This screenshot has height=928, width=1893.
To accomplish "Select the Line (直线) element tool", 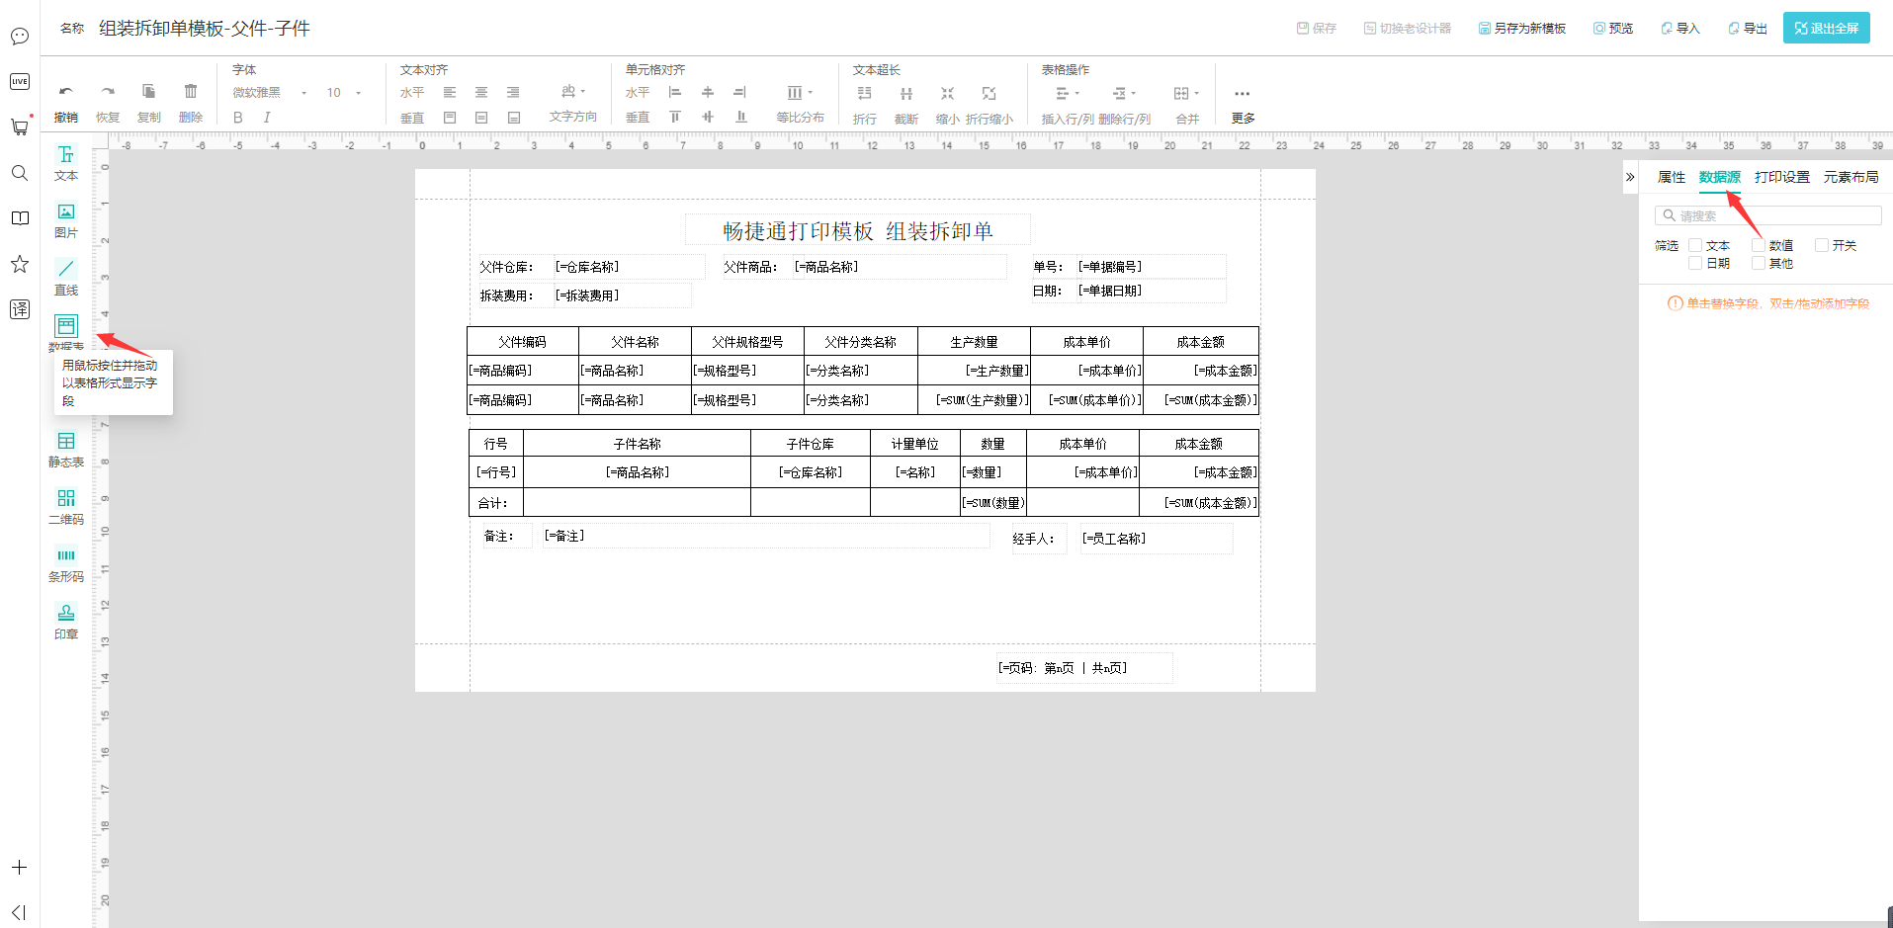I will click(x=66, y=278).
